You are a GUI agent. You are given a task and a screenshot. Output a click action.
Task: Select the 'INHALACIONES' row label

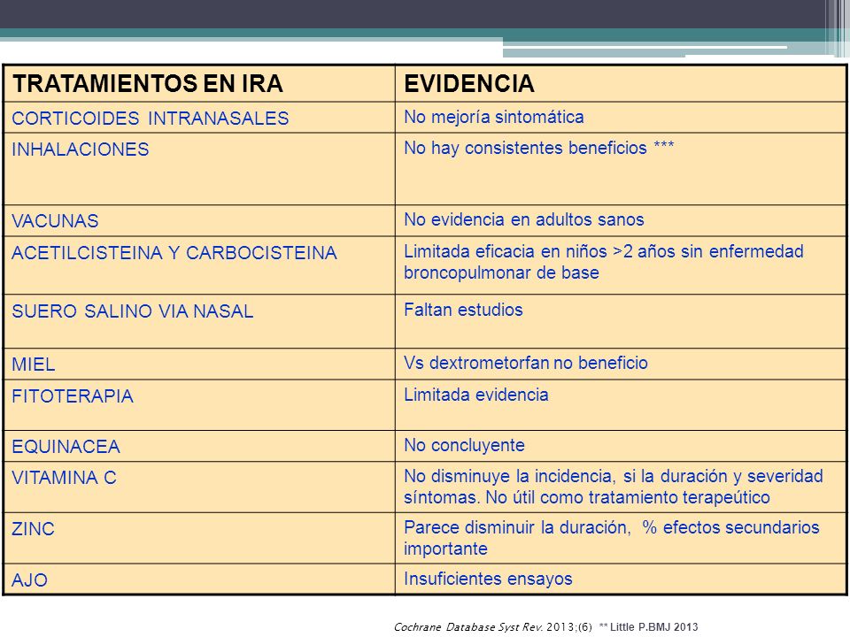81,149
